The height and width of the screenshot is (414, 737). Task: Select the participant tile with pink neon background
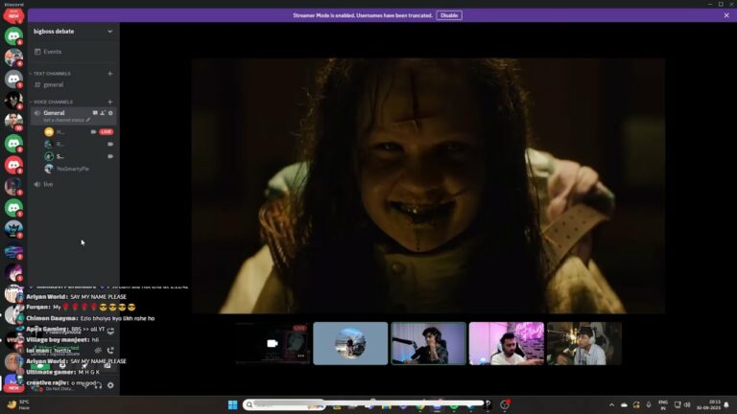pos(507,344)
